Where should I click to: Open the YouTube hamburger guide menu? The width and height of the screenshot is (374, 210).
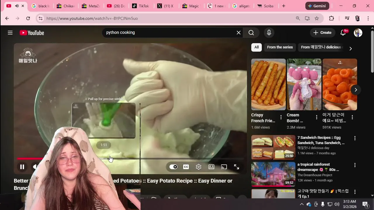pyautogui.click(x=10, y=33)
